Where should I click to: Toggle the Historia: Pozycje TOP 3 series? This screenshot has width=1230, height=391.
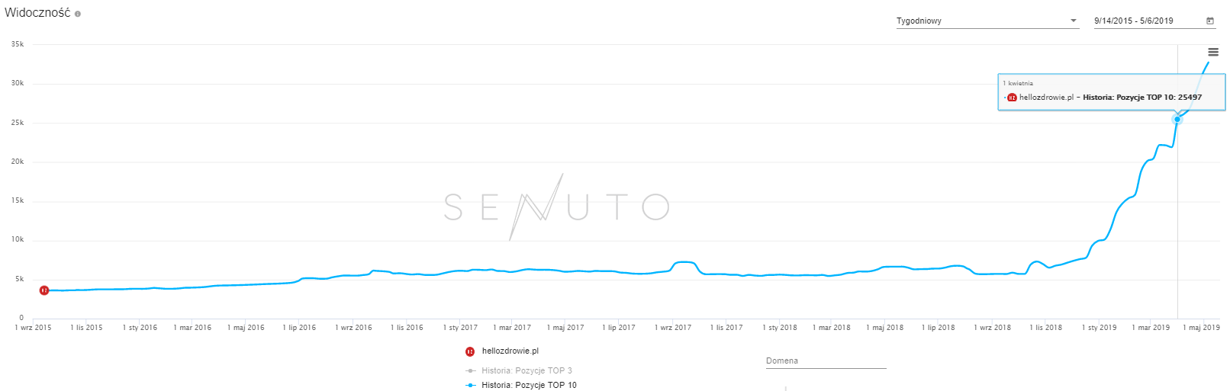pos(526,370)
